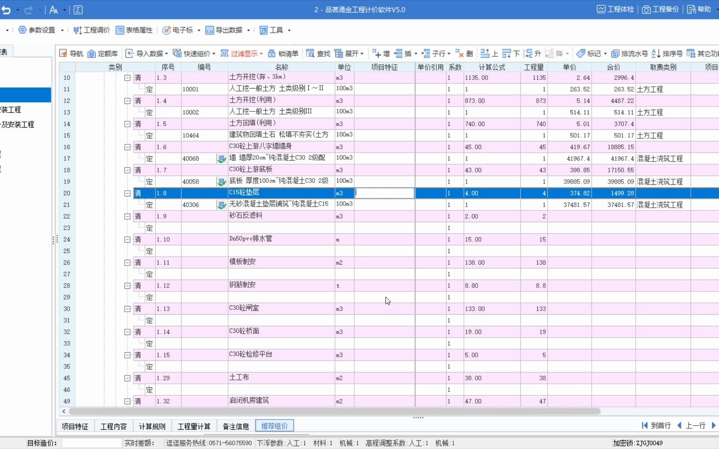Click 排流水号 serial numbering

point(630,53)
